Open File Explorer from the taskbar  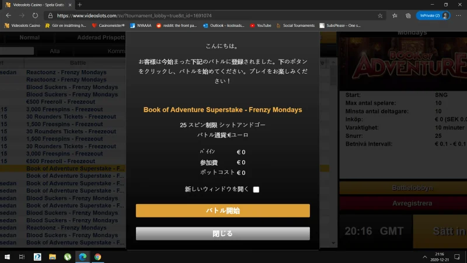53,257
